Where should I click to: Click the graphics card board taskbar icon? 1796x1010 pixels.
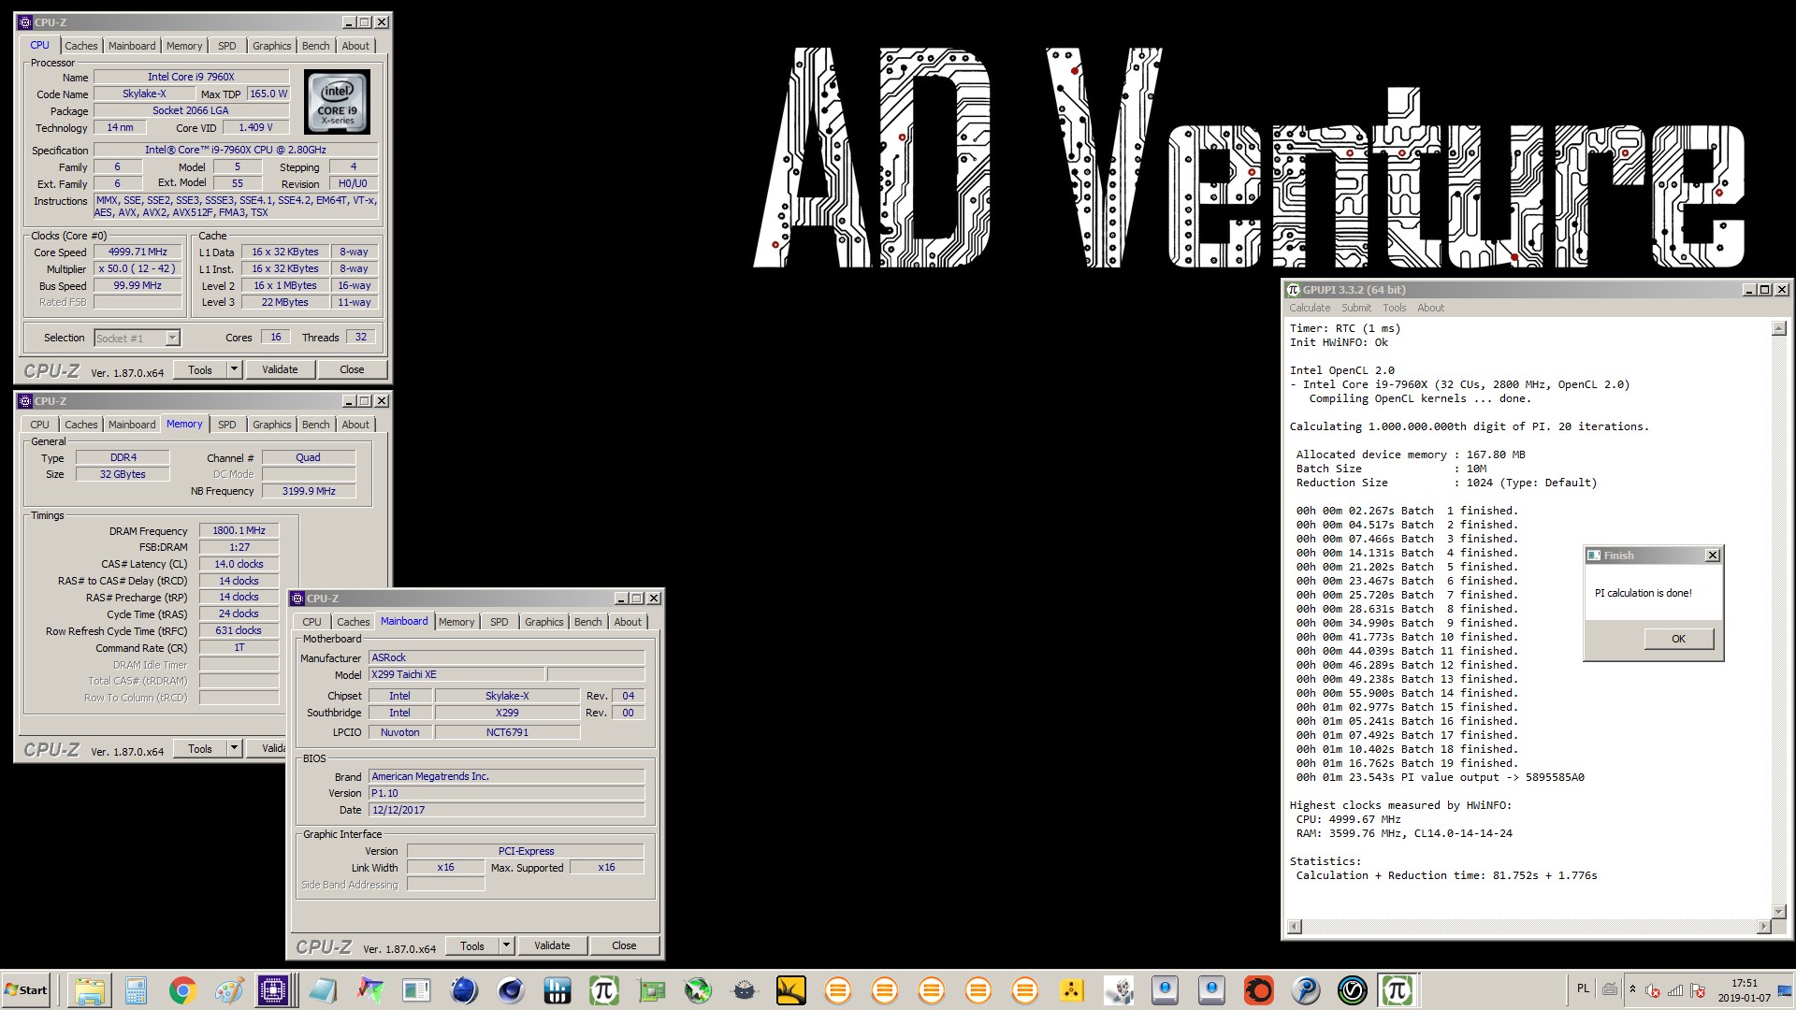click(650, 990)
